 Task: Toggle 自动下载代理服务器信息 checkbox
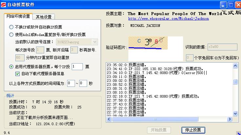18,74
